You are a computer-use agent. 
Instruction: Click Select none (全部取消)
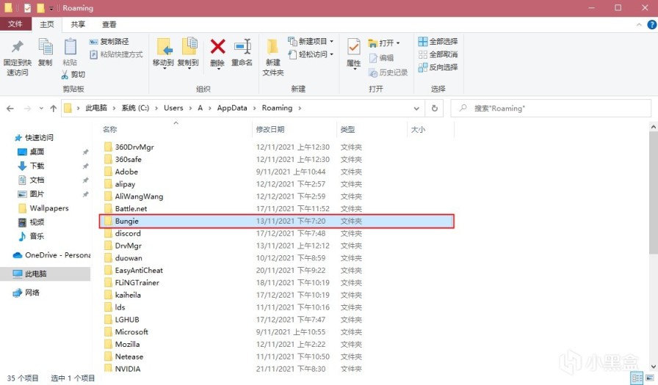pyautogui.click(x=438, y=54)
